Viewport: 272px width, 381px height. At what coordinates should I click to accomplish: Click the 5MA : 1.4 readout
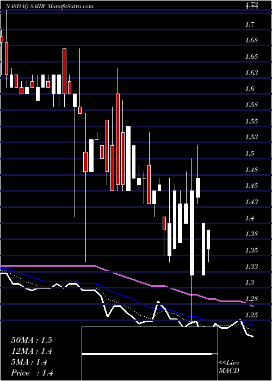[x=29, y=362]
